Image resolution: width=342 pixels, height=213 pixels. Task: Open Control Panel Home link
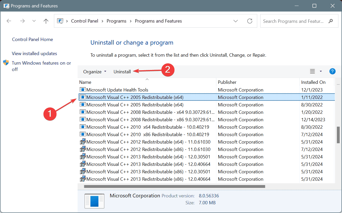click(x=32, y=39)
